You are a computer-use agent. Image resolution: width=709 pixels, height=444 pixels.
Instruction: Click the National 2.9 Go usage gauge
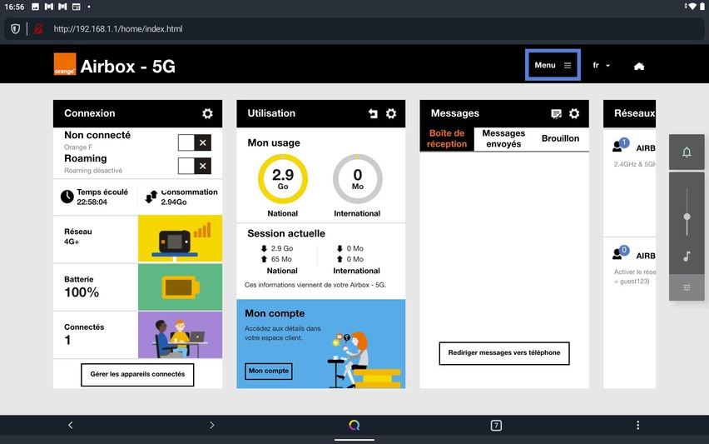[x=283, y=179]
